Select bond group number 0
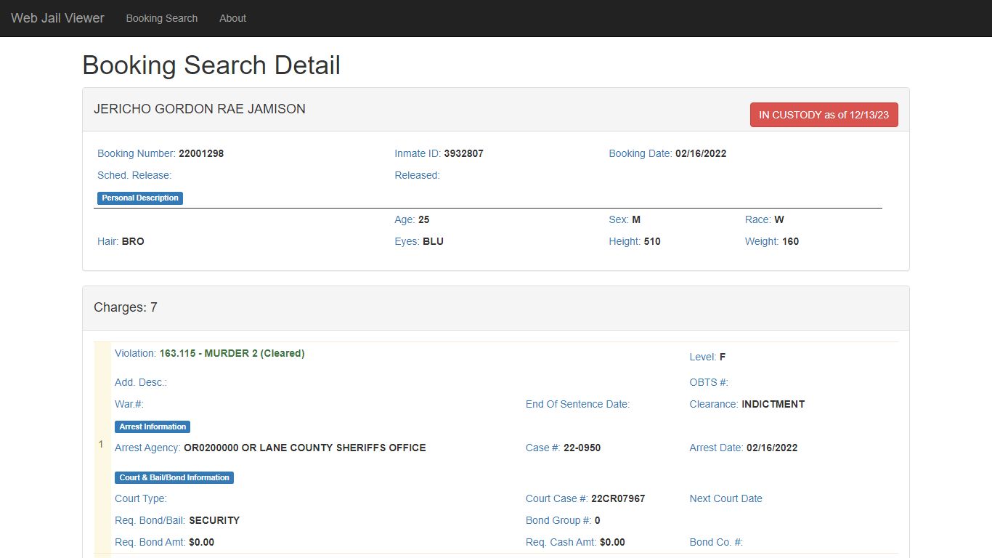The height and width of the screenshot is (558, 992). pyautogui.click(x=597, y=520)
